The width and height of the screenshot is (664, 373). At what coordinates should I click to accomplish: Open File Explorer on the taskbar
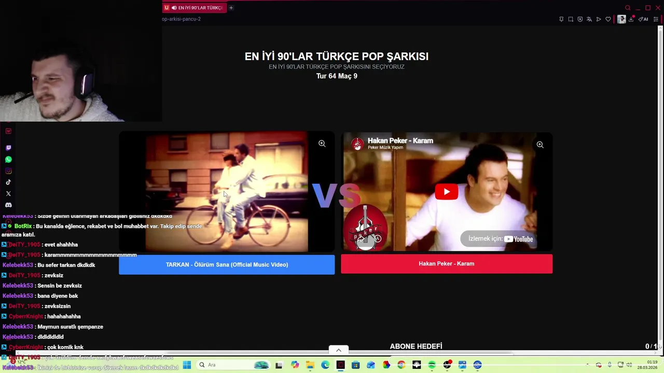pyautogui.click(x=310, y=365)
